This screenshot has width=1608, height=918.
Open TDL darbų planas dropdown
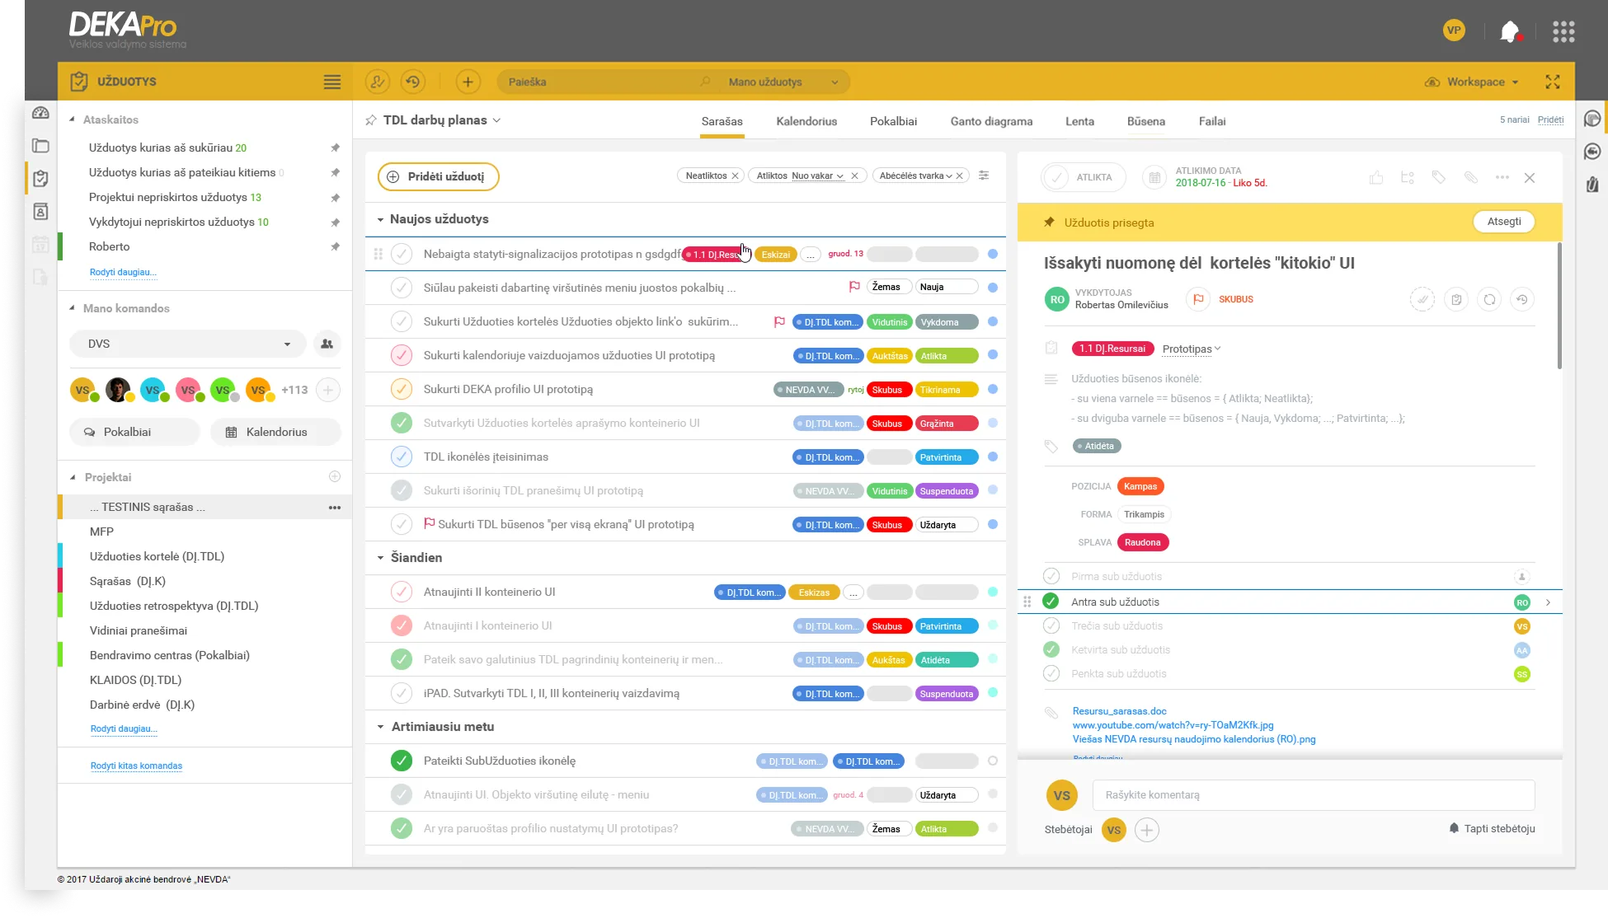coord(443,120)
